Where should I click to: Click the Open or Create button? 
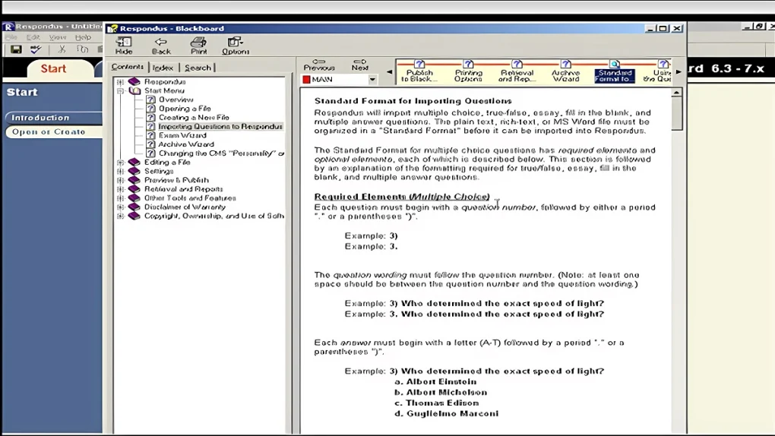(49, 132)
